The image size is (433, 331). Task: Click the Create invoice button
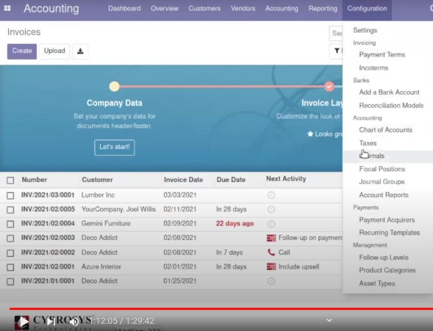point(22,51)
